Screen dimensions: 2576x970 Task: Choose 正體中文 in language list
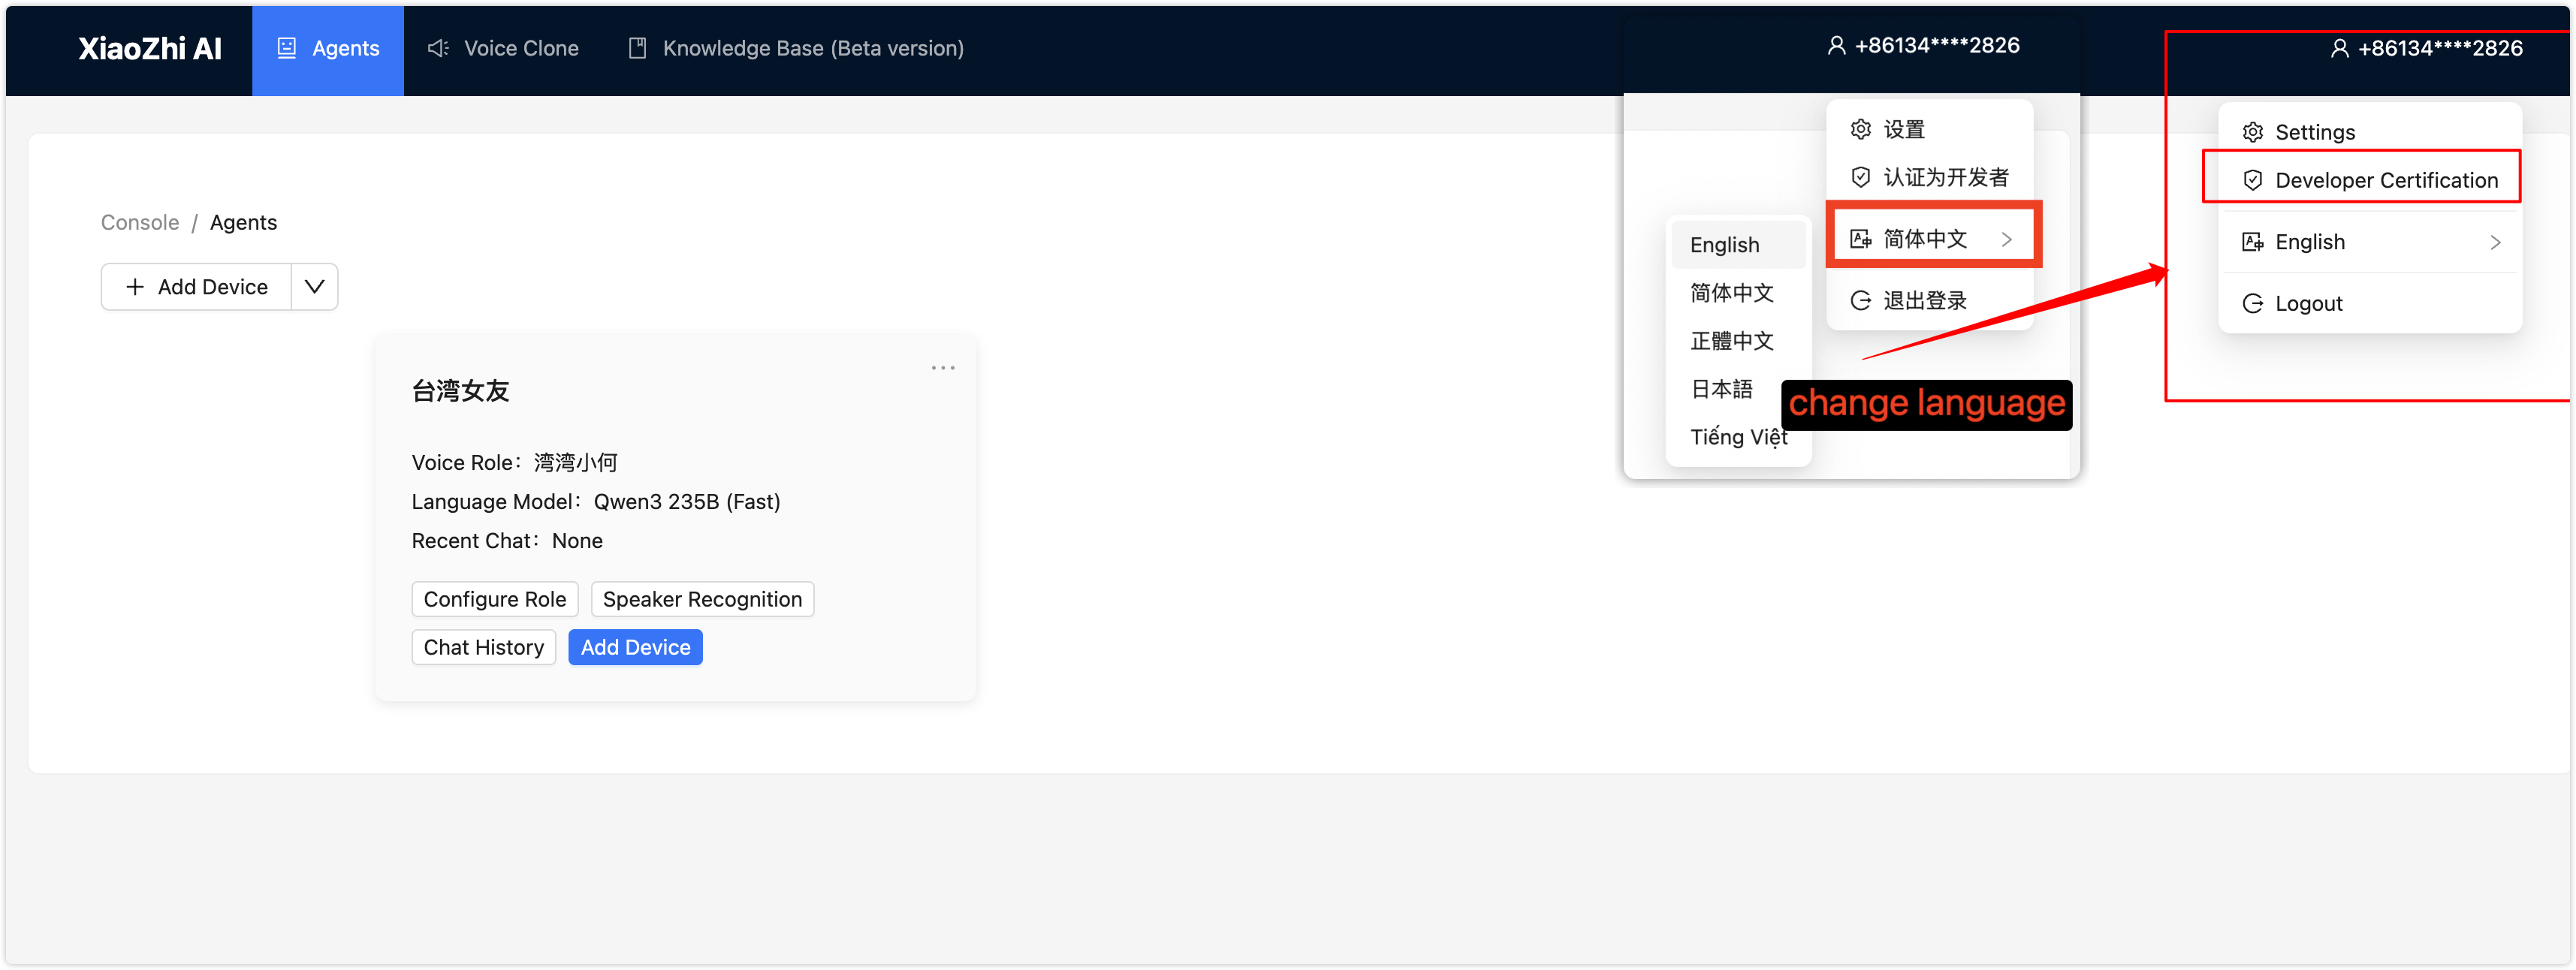pos(1738,341)
